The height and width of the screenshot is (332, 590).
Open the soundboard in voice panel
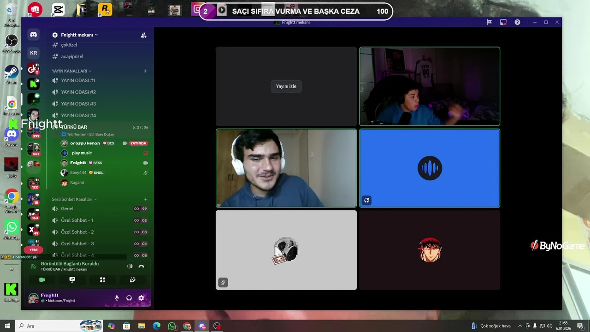click(x=133, y=279)
